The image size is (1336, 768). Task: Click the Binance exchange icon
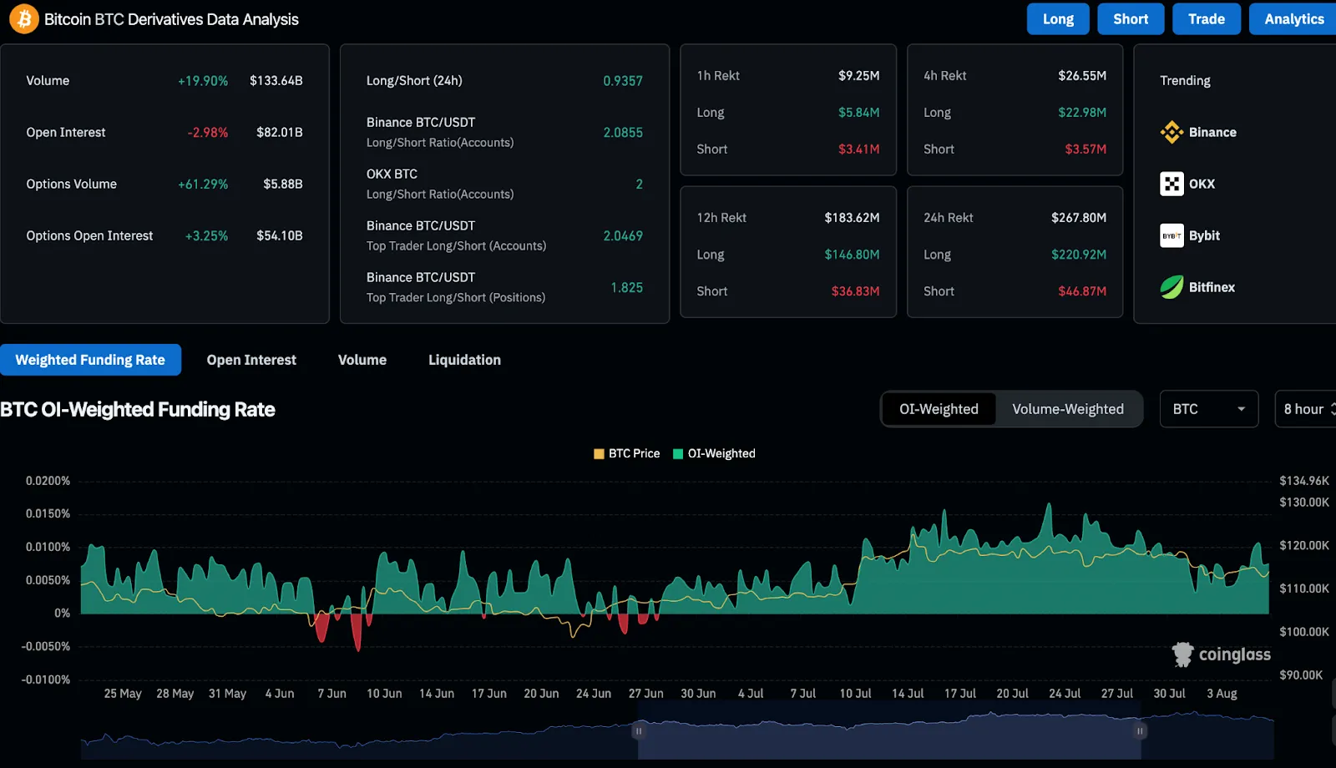[1172, 133]
